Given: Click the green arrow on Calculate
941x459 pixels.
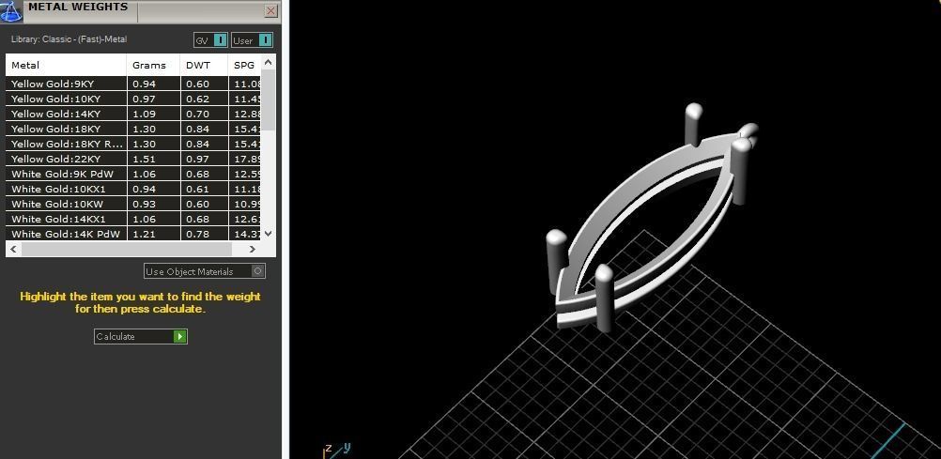Looking at the screenshot, I should tap(179, 337).
